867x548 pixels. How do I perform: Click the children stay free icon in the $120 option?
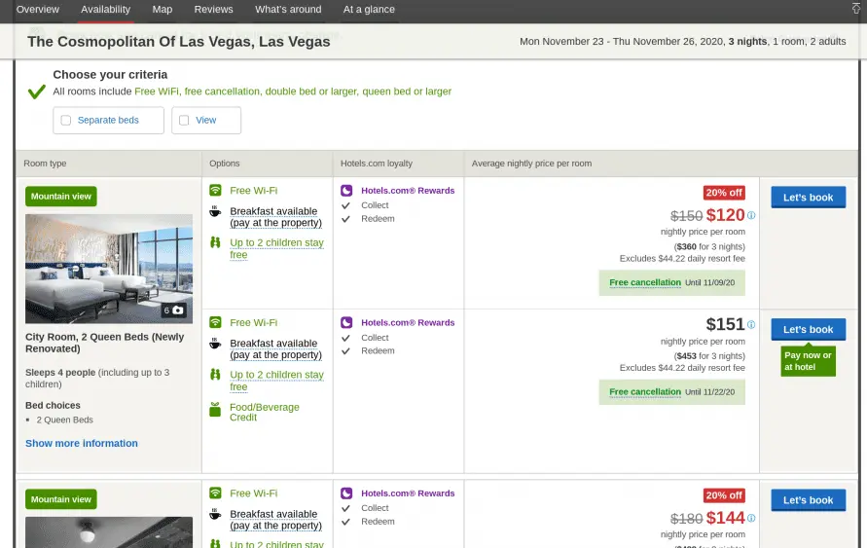[x=215, y=242]
